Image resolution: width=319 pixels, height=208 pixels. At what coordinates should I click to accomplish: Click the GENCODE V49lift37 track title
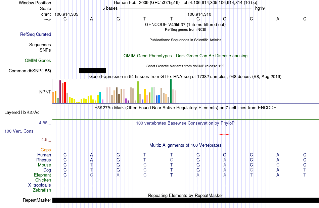coord(185,24)
